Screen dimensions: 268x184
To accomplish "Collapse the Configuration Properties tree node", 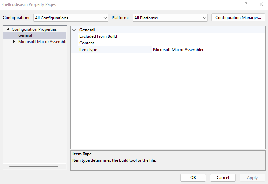I will [x=8, y=29].
